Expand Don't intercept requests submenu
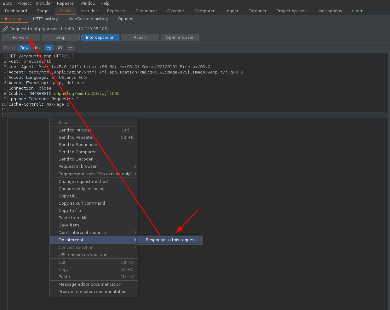The image size is (390, 310). [x=94, y=233]
